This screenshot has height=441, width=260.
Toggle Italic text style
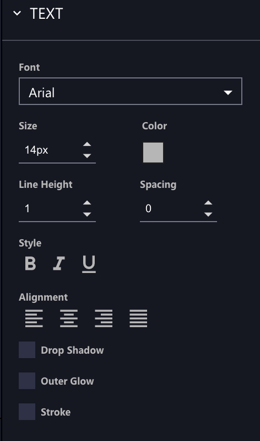59,264
